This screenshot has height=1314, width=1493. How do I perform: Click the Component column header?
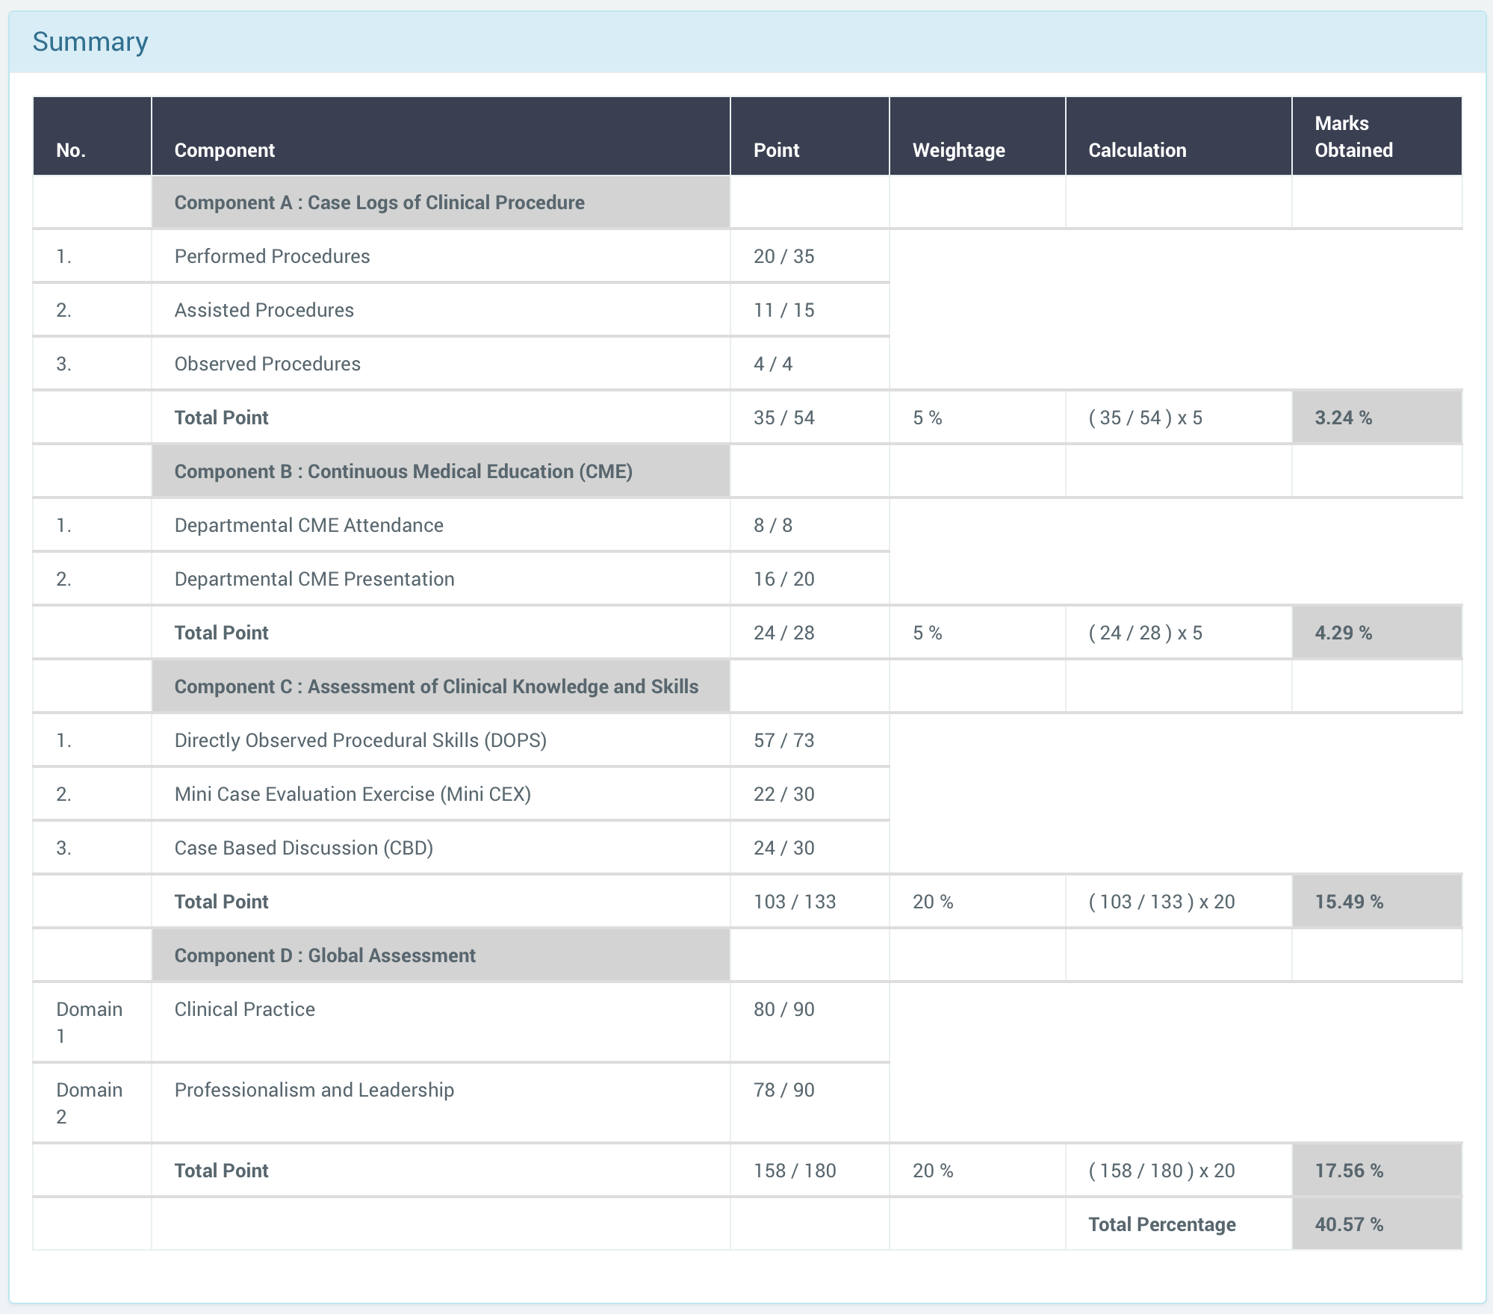pos(224,150)
